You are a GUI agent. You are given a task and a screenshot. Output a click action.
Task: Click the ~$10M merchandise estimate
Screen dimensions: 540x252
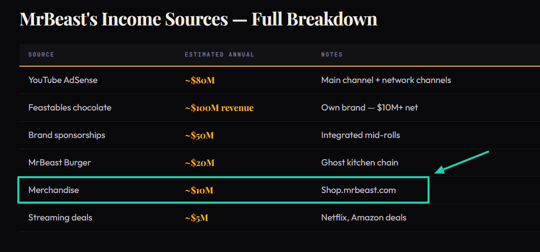(198, 190)
